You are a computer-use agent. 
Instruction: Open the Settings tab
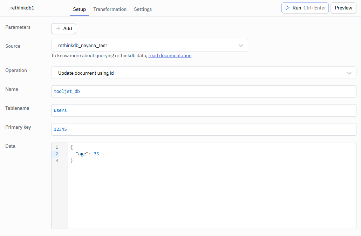143,9
